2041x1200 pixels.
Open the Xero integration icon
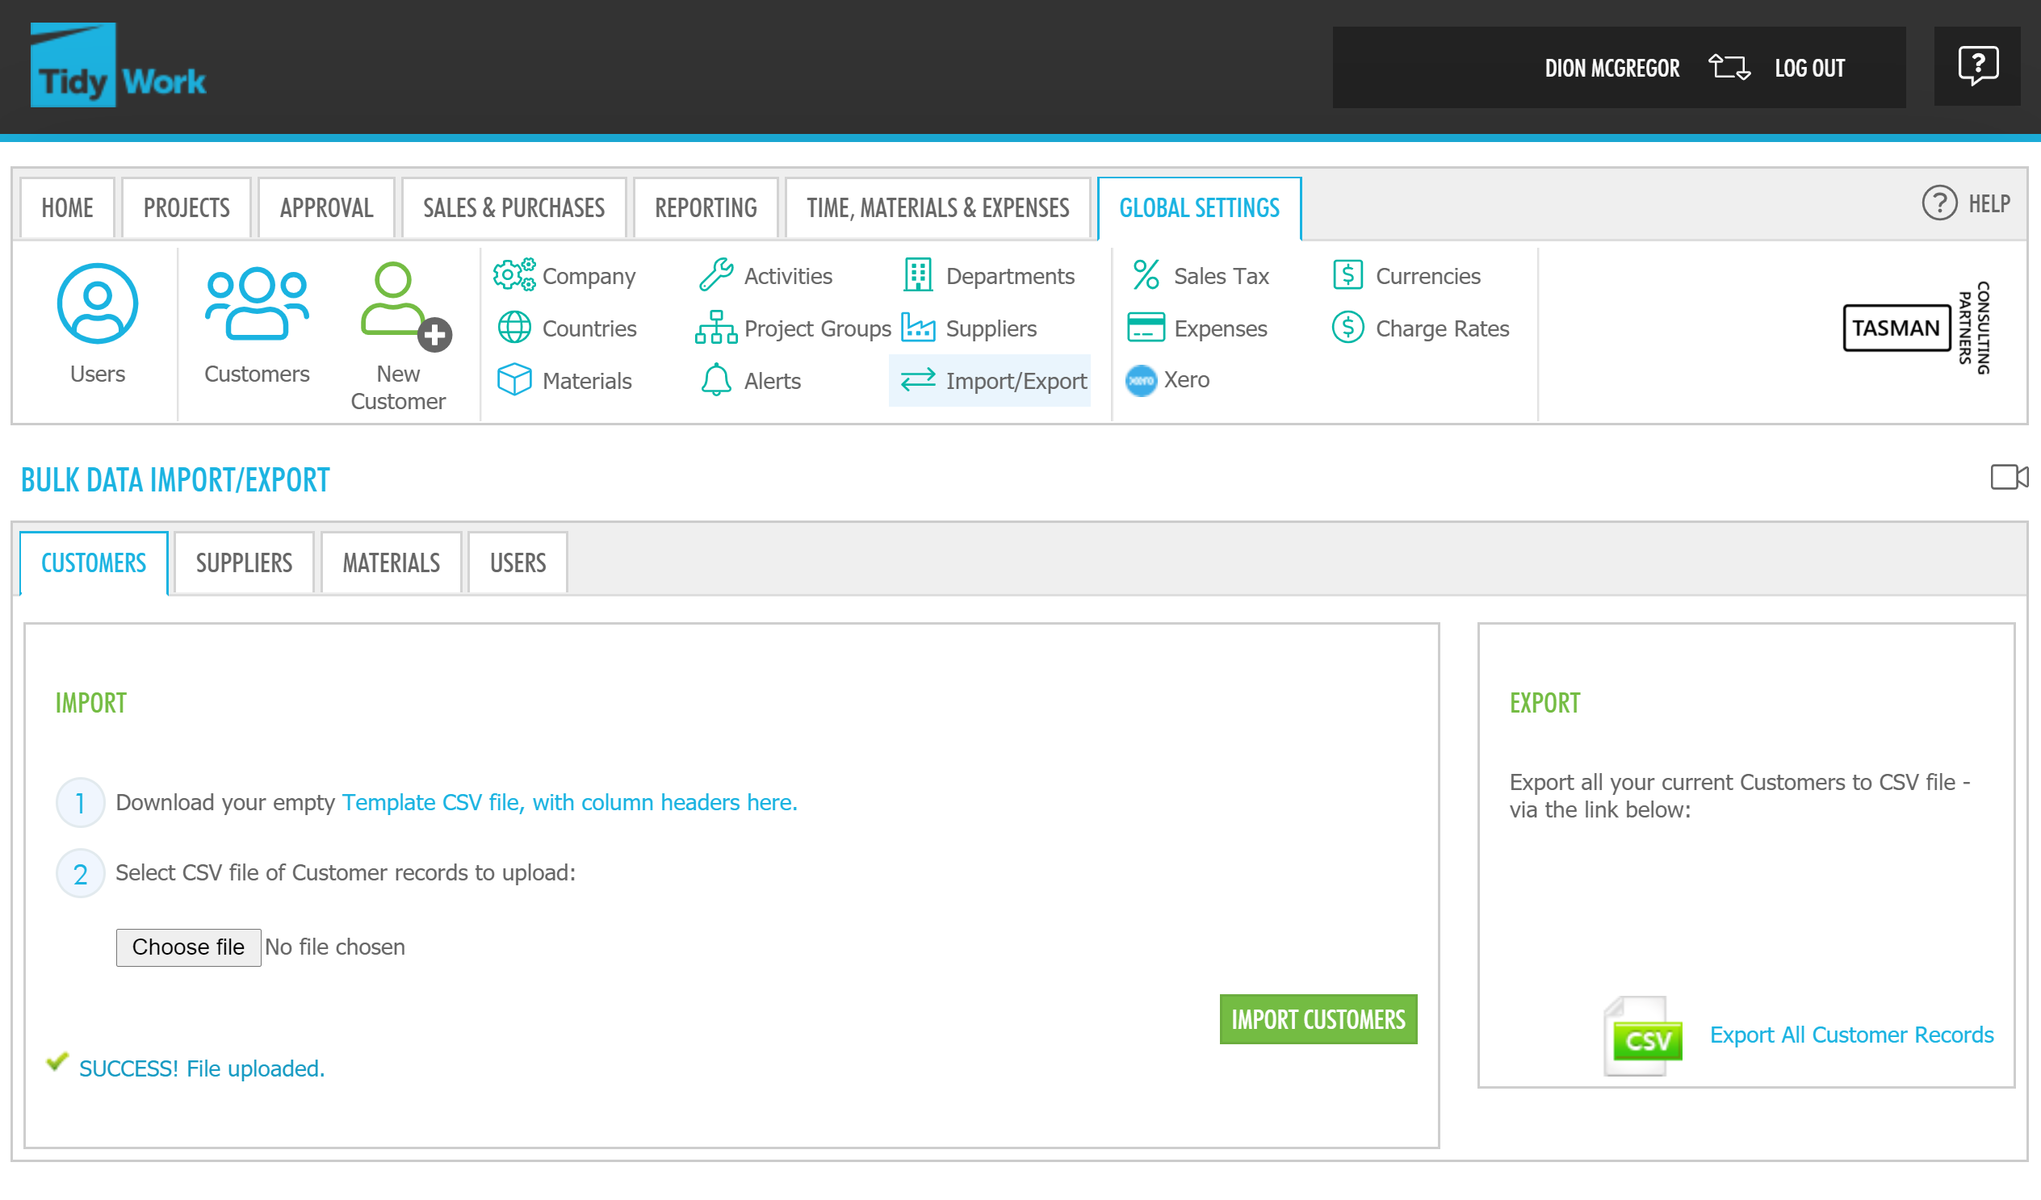(x=1140, y=381)
